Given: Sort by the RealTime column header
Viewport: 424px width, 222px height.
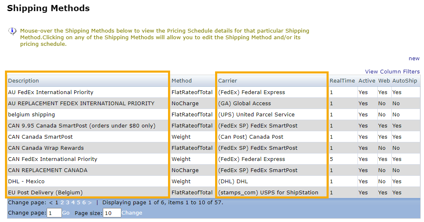Looking at the screenshot, I should pos(342,81).
